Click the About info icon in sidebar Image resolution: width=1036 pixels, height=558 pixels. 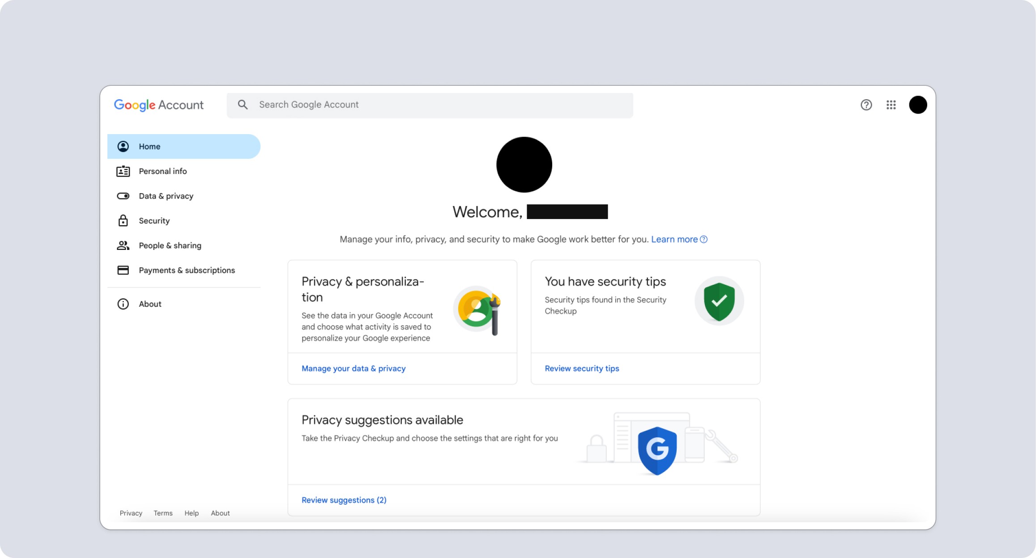(123, 304)
